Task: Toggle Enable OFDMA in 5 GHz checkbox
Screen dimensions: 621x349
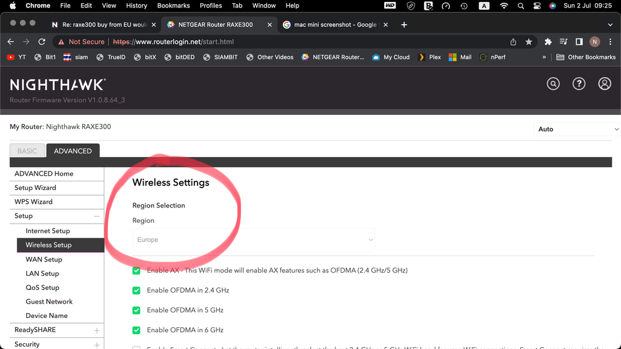Action: tap(136, 310)
